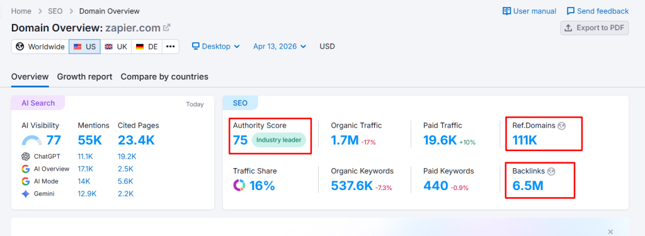Select the US database option
645x236 pixels.
coord(85,47)
